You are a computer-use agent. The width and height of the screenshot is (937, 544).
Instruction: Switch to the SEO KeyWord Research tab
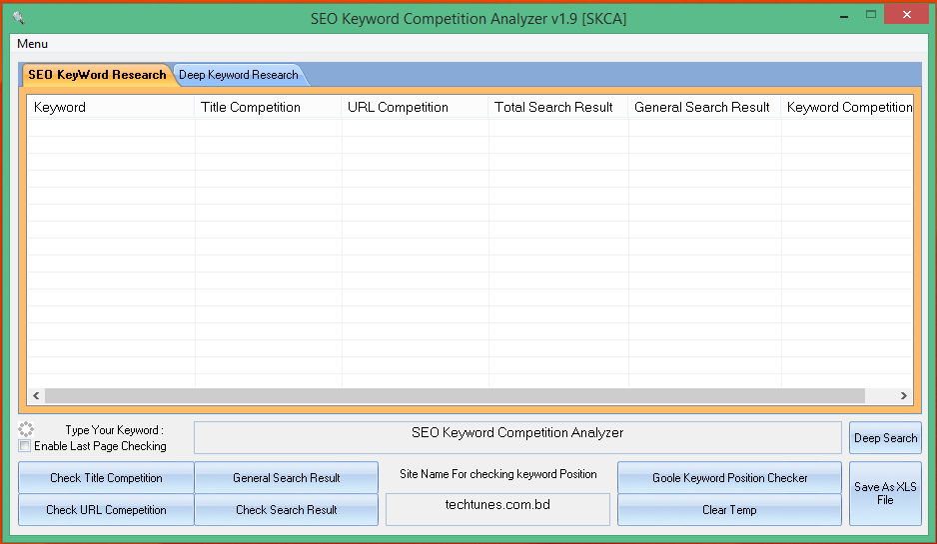tap(97, 75)
